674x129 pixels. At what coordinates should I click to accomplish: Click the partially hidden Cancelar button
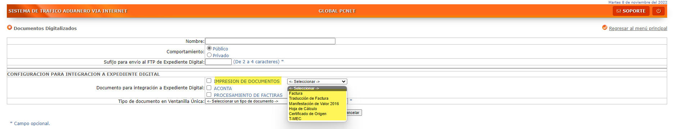[354, 113]
